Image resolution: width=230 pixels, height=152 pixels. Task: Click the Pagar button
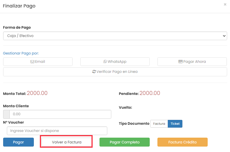[18, 142]
